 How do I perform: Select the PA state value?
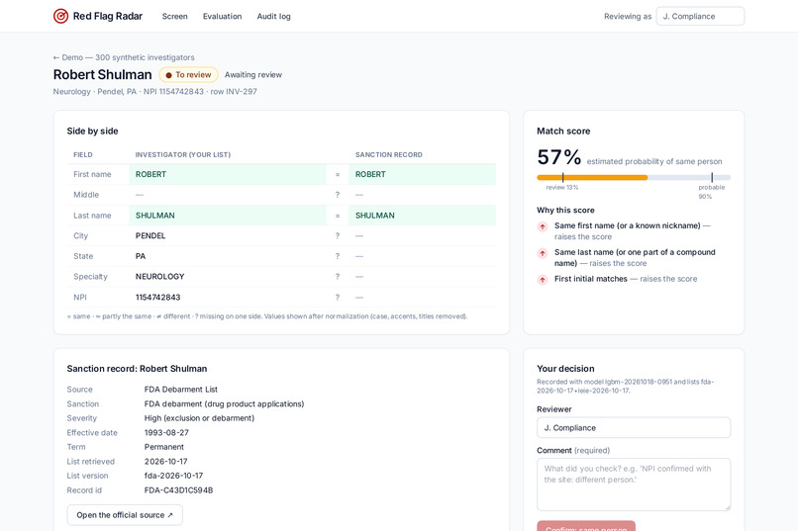coord(141,256)
